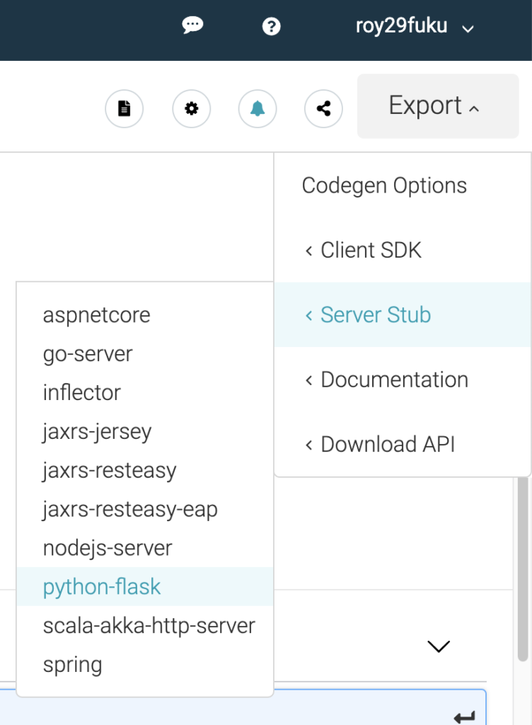The image size is (532, 725).
Task: Click the notifications bell icon
Action: point(258,108)
